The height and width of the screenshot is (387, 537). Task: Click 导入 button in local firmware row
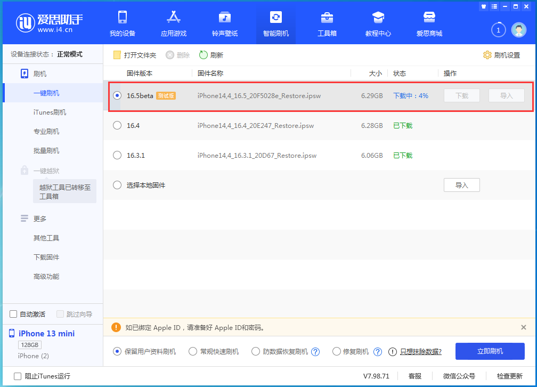462,185
